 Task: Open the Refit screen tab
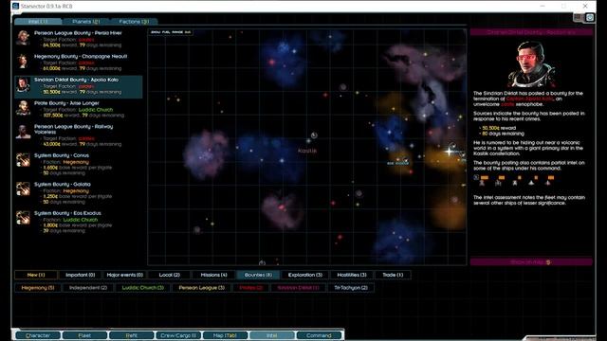tap(131, 335)
